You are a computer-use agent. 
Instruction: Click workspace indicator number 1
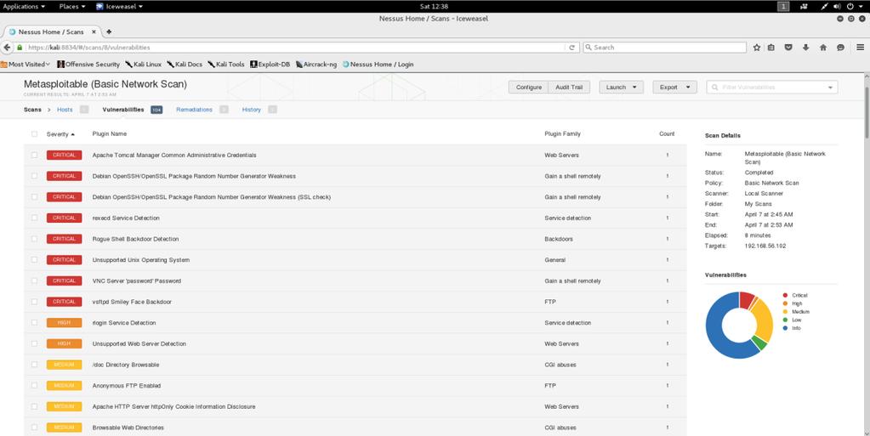(x=783, y=7)
